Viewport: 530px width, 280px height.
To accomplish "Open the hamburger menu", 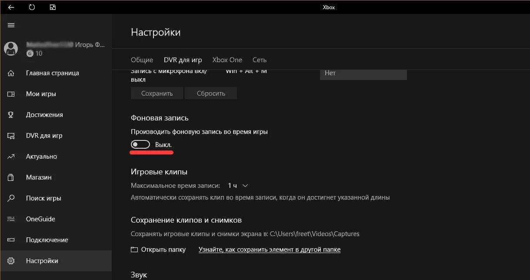I will [11, 25].
